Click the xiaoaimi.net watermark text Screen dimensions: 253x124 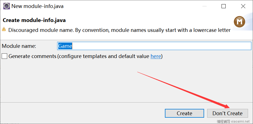(240, 121)
